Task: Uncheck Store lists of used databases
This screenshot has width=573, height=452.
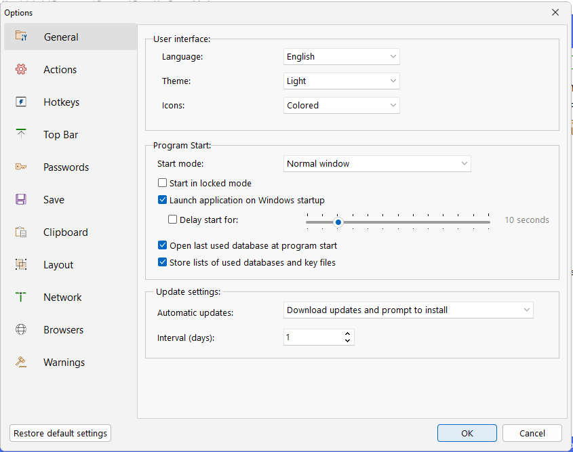Action: click(x=162, y=262)
